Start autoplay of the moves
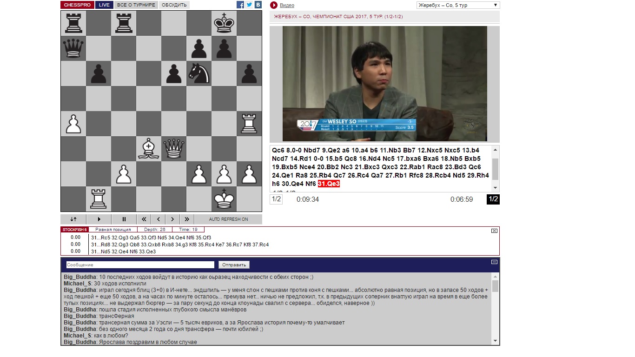The image size is (635, 357). click(99, 219)
